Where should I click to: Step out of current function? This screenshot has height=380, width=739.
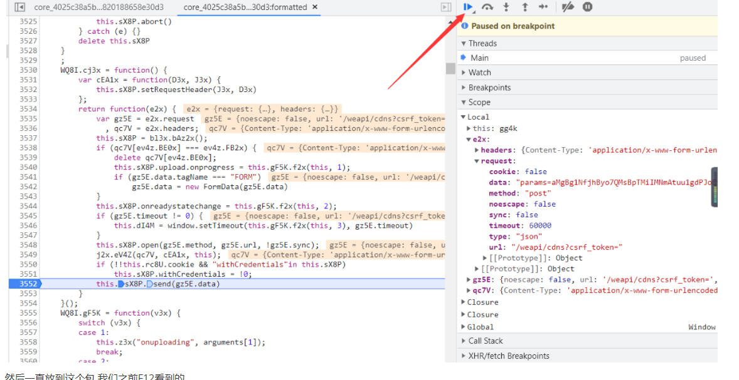(524, 7)
